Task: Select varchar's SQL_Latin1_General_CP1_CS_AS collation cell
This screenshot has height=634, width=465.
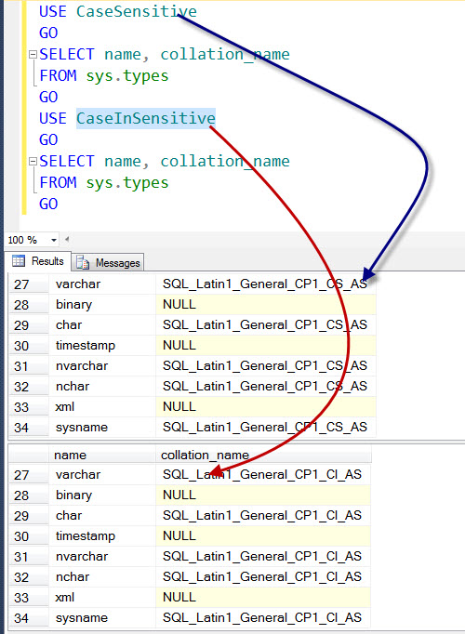Action: pyautogui.click(x=266, y=284)
